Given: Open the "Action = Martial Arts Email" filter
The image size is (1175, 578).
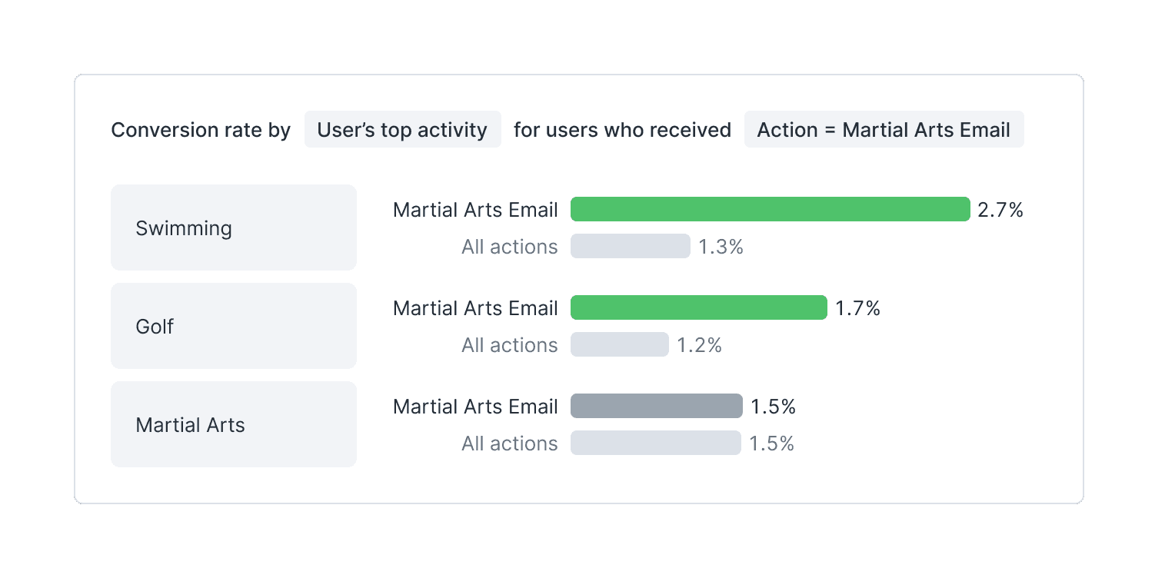Looking at the screenshot, I should pos(884,130).
